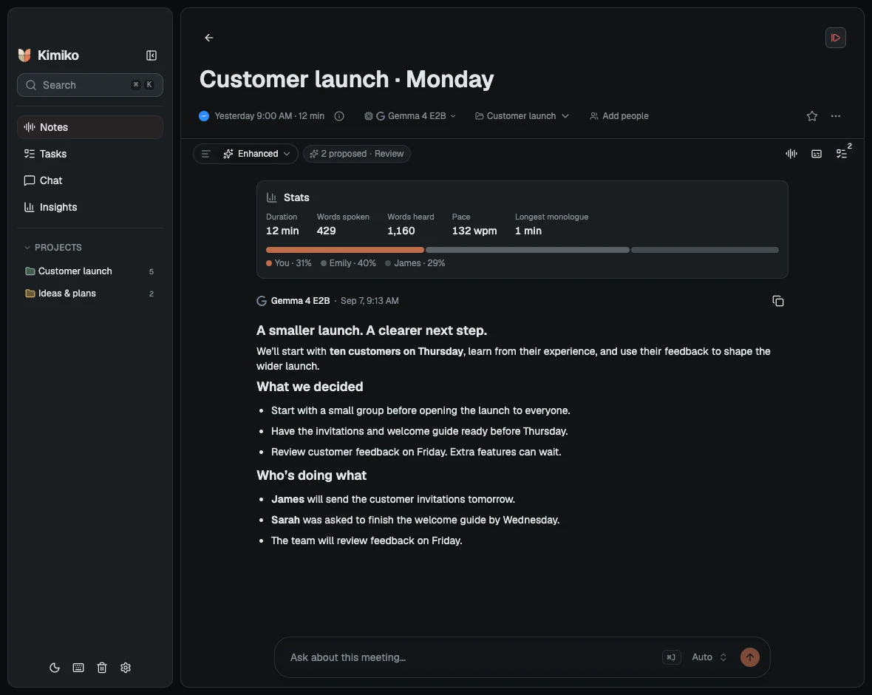Click the What we decided heading
Screen dimensions: 872x695
click(310, 386)
